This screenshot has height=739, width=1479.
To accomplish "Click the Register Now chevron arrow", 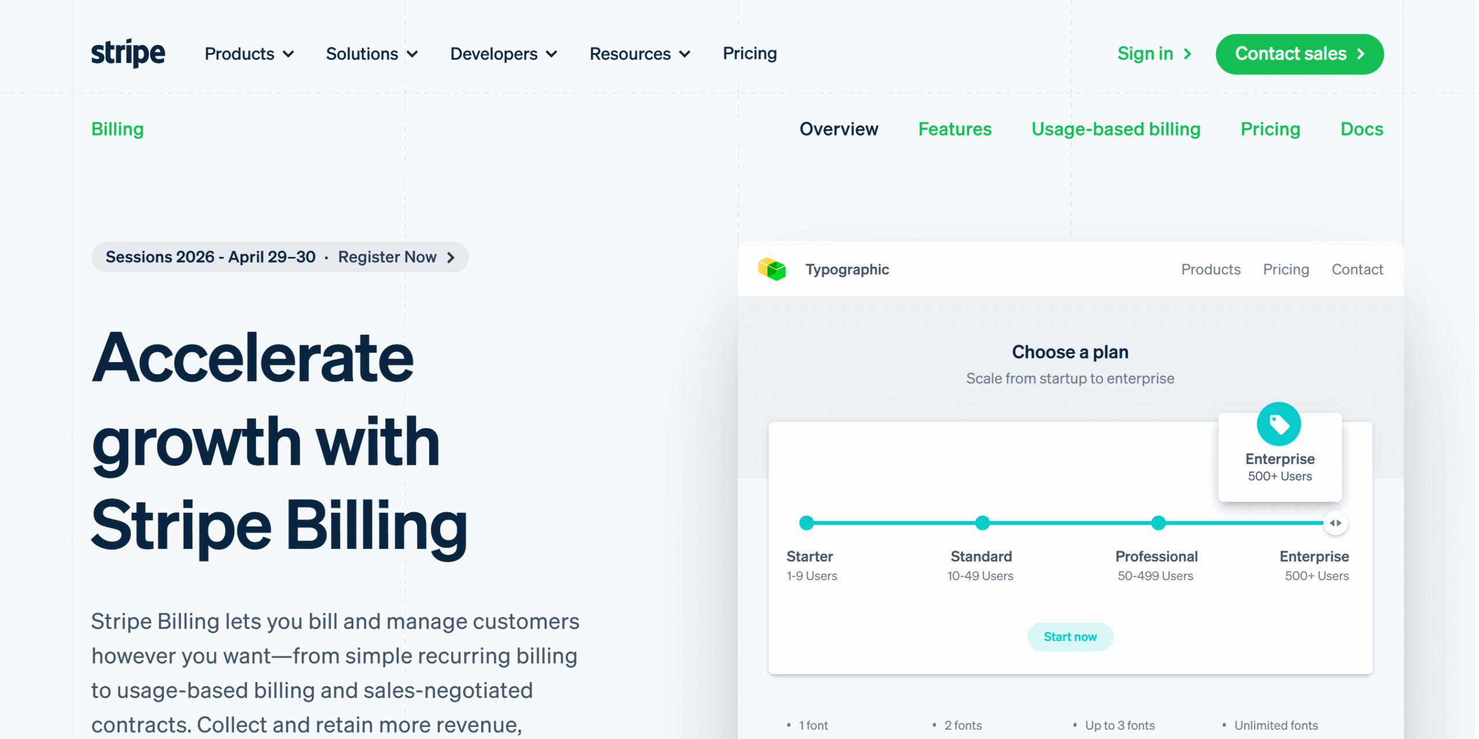I will tap(451, 257).
